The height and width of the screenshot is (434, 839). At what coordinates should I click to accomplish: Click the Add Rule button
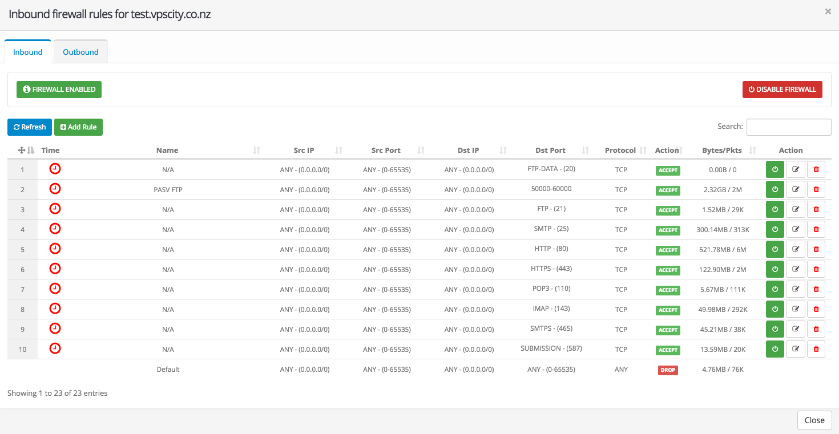click(78, 127)
